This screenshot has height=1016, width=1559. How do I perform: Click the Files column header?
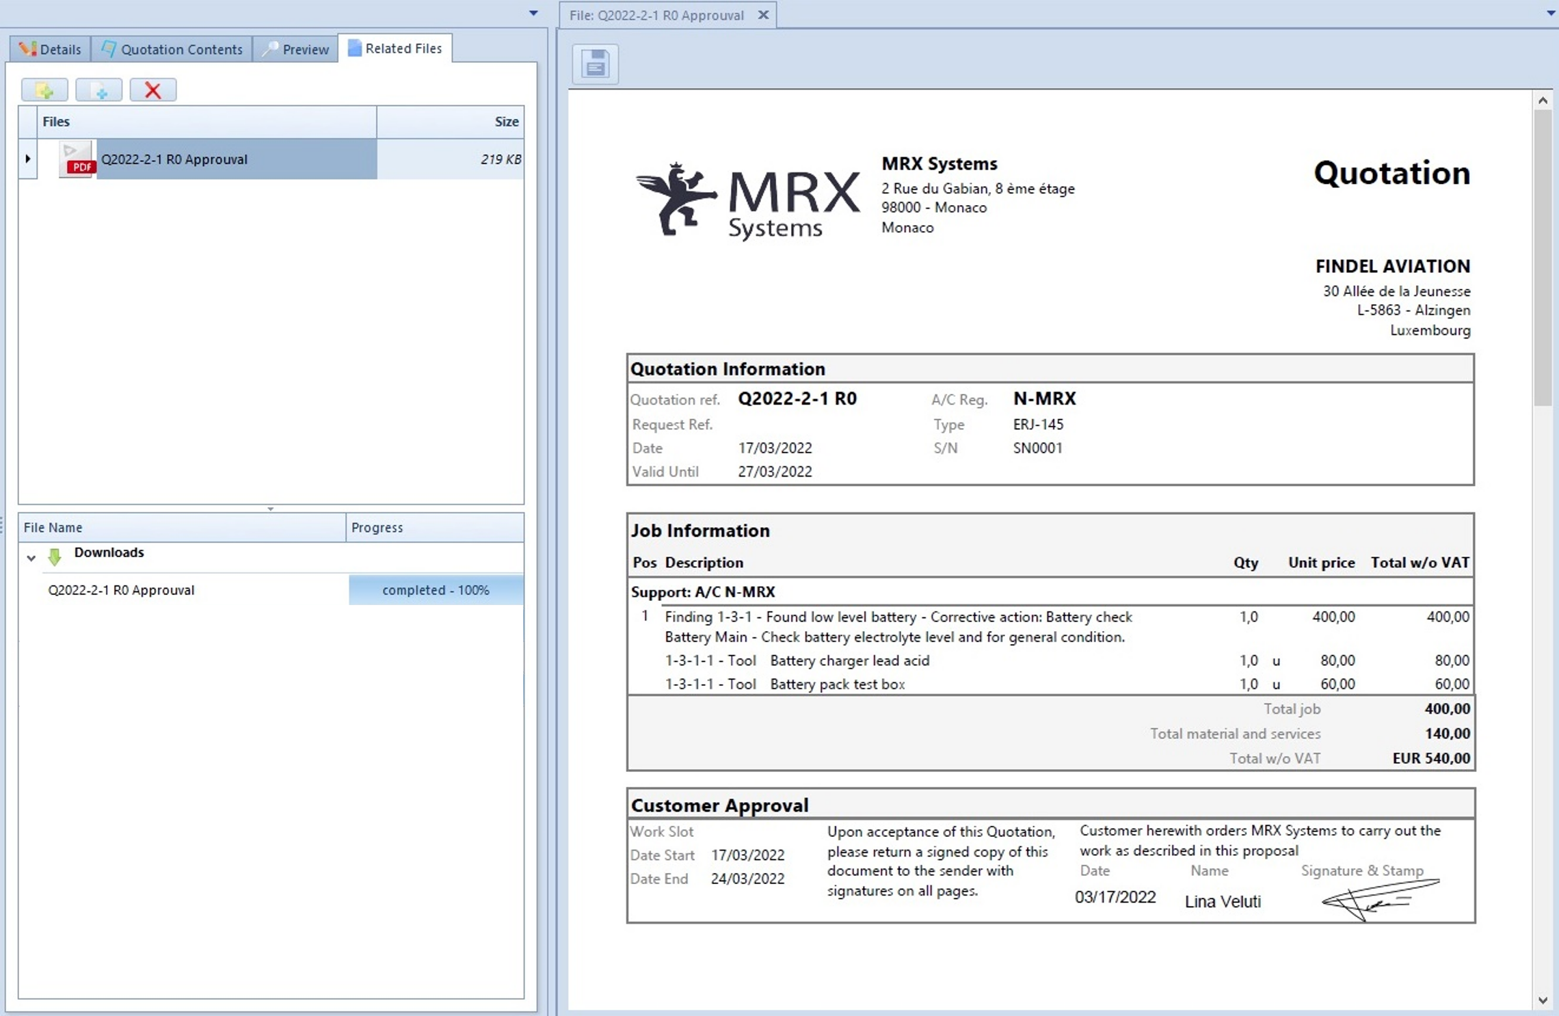point(206,122)
